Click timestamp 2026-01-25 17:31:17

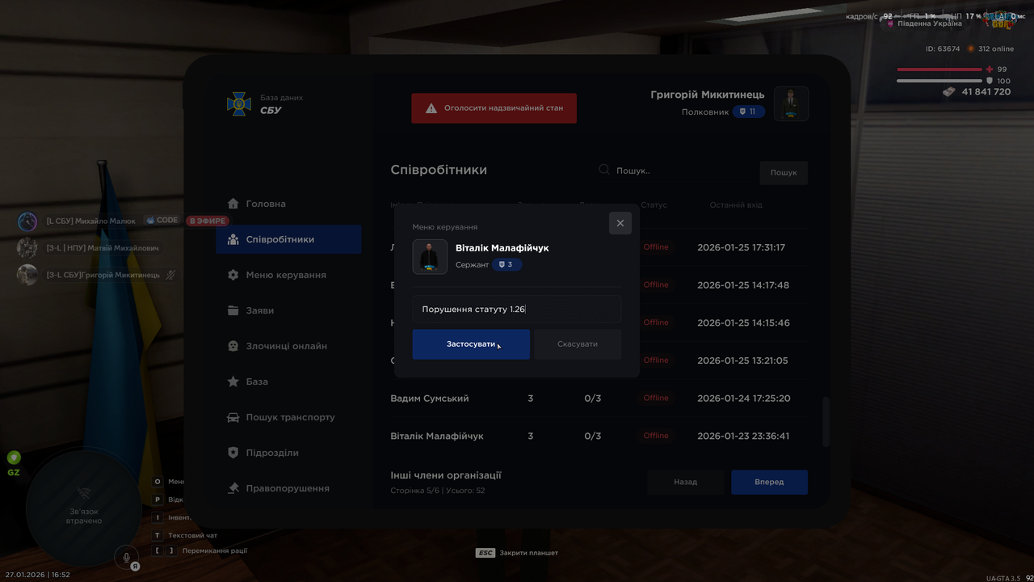742,247
